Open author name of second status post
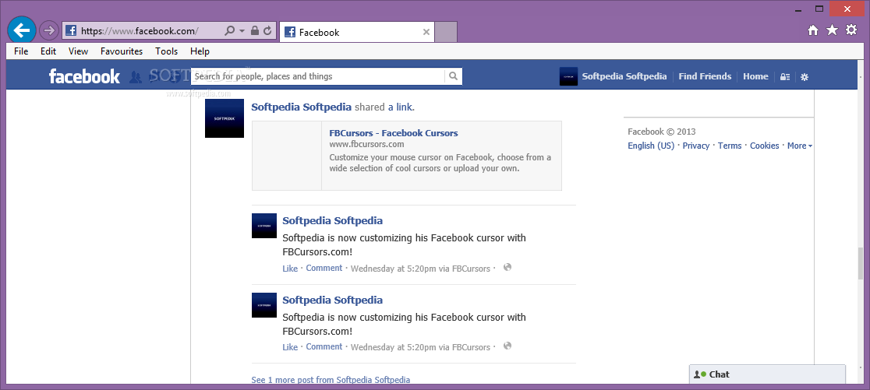 click(332, 300)
